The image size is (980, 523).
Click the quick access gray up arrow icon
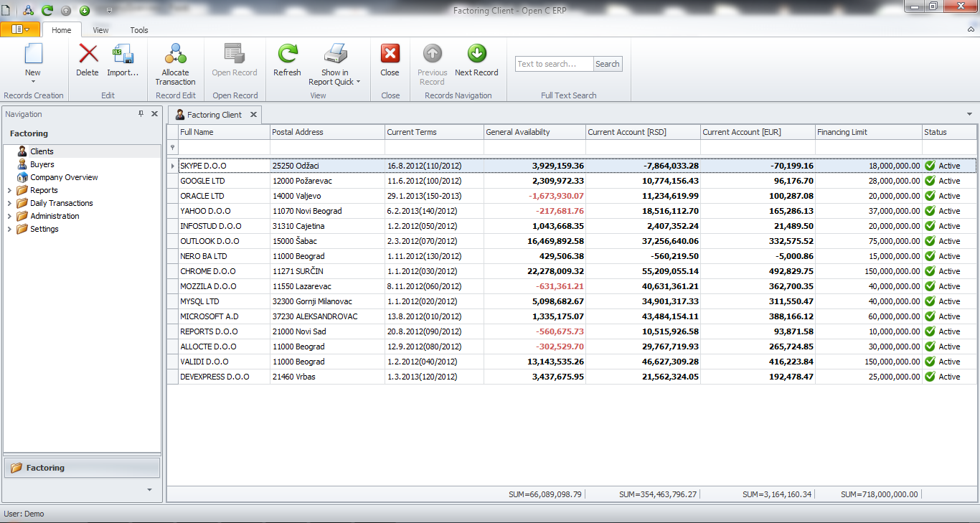click(66, 10)
